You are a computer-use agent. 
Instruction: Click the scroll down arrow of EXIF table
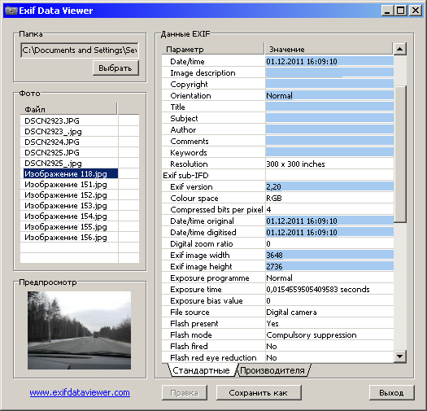[400, 356]
